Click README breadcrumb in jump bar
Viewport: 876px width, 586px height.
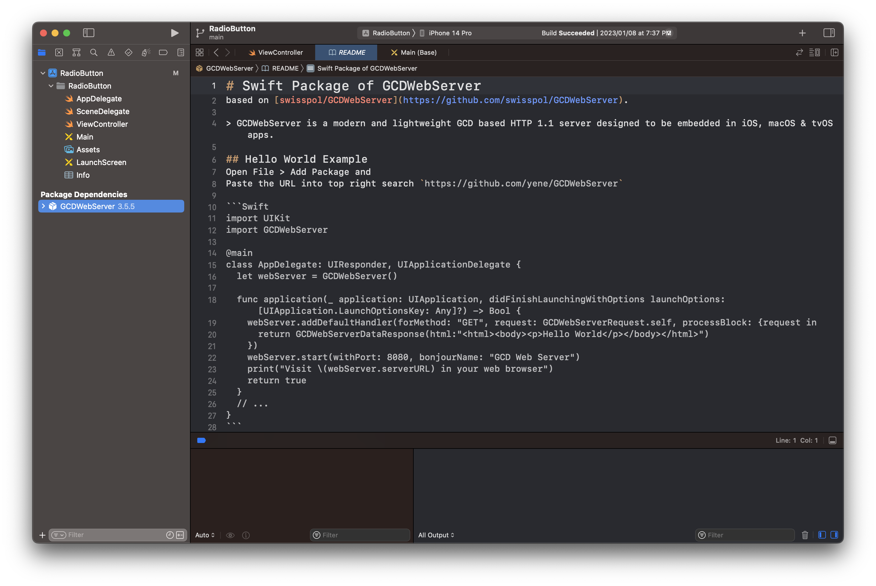coord(280,68)
